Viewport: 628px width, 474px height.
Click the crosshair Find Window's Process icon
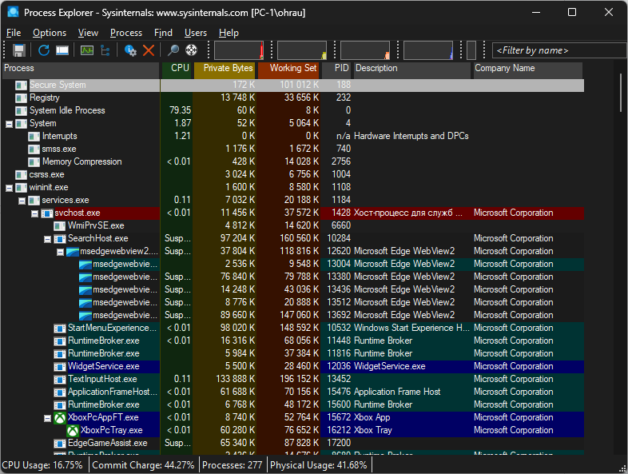click(192, 50)
